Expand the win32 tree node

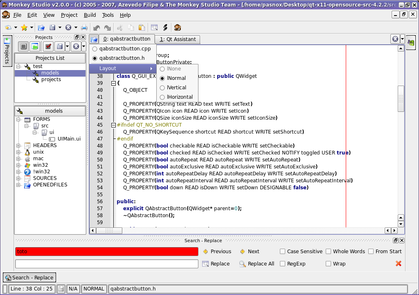click(x=18, y=165)
